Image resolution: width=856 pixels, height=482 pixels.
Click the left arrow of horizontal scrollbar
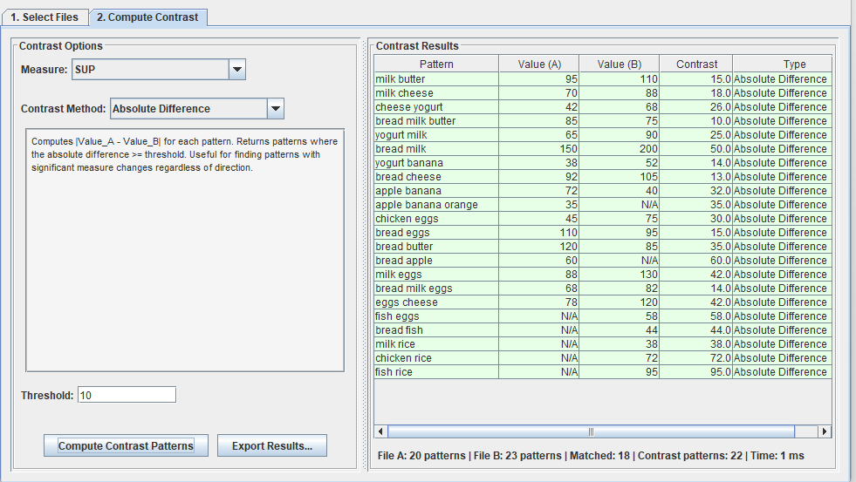pyautogui.click(x=381, y=431)
